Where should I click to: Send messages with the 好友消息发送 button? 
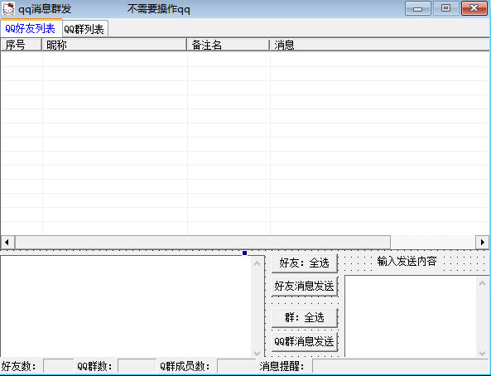pyautogui.click(x=305, y=286)
